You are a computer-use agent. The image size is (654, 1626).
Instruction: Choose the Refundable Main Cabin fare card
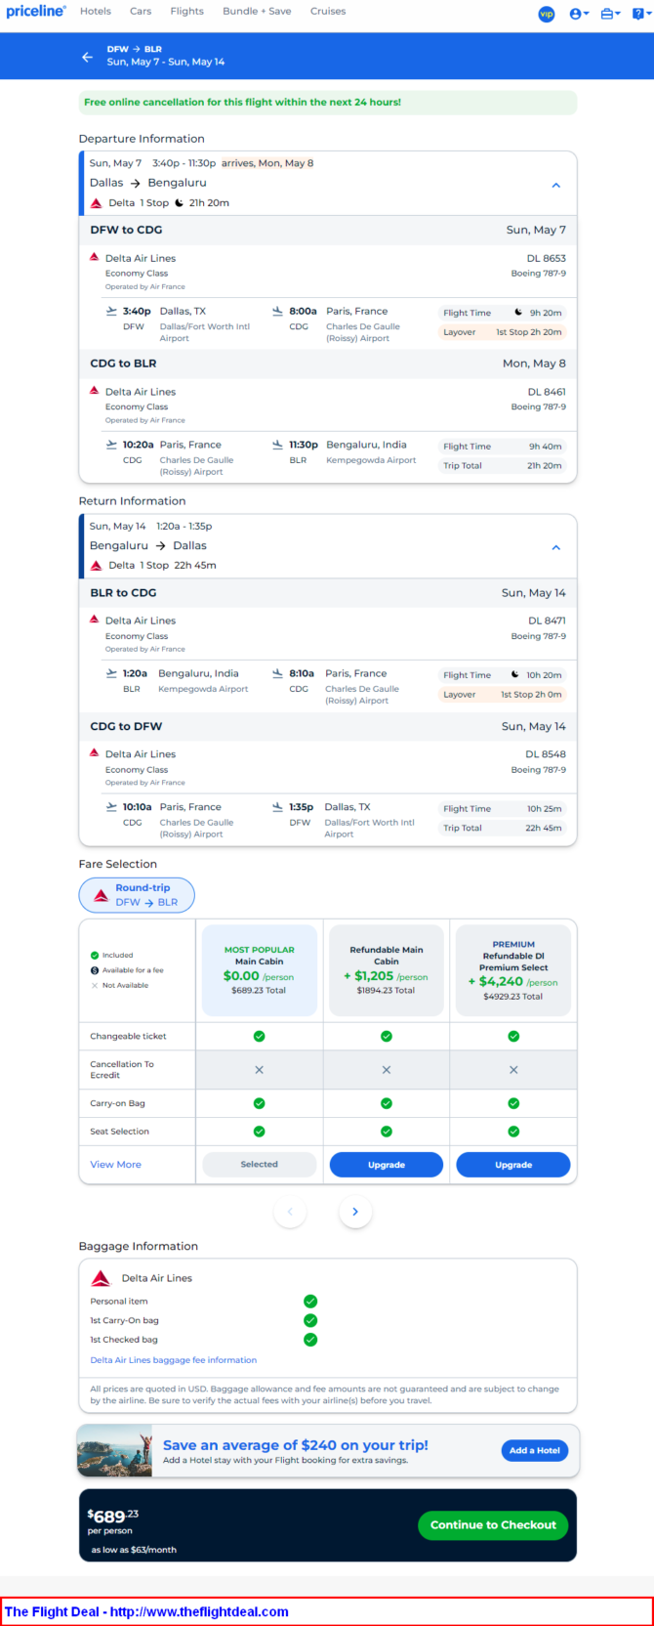[x=387, y=970]
